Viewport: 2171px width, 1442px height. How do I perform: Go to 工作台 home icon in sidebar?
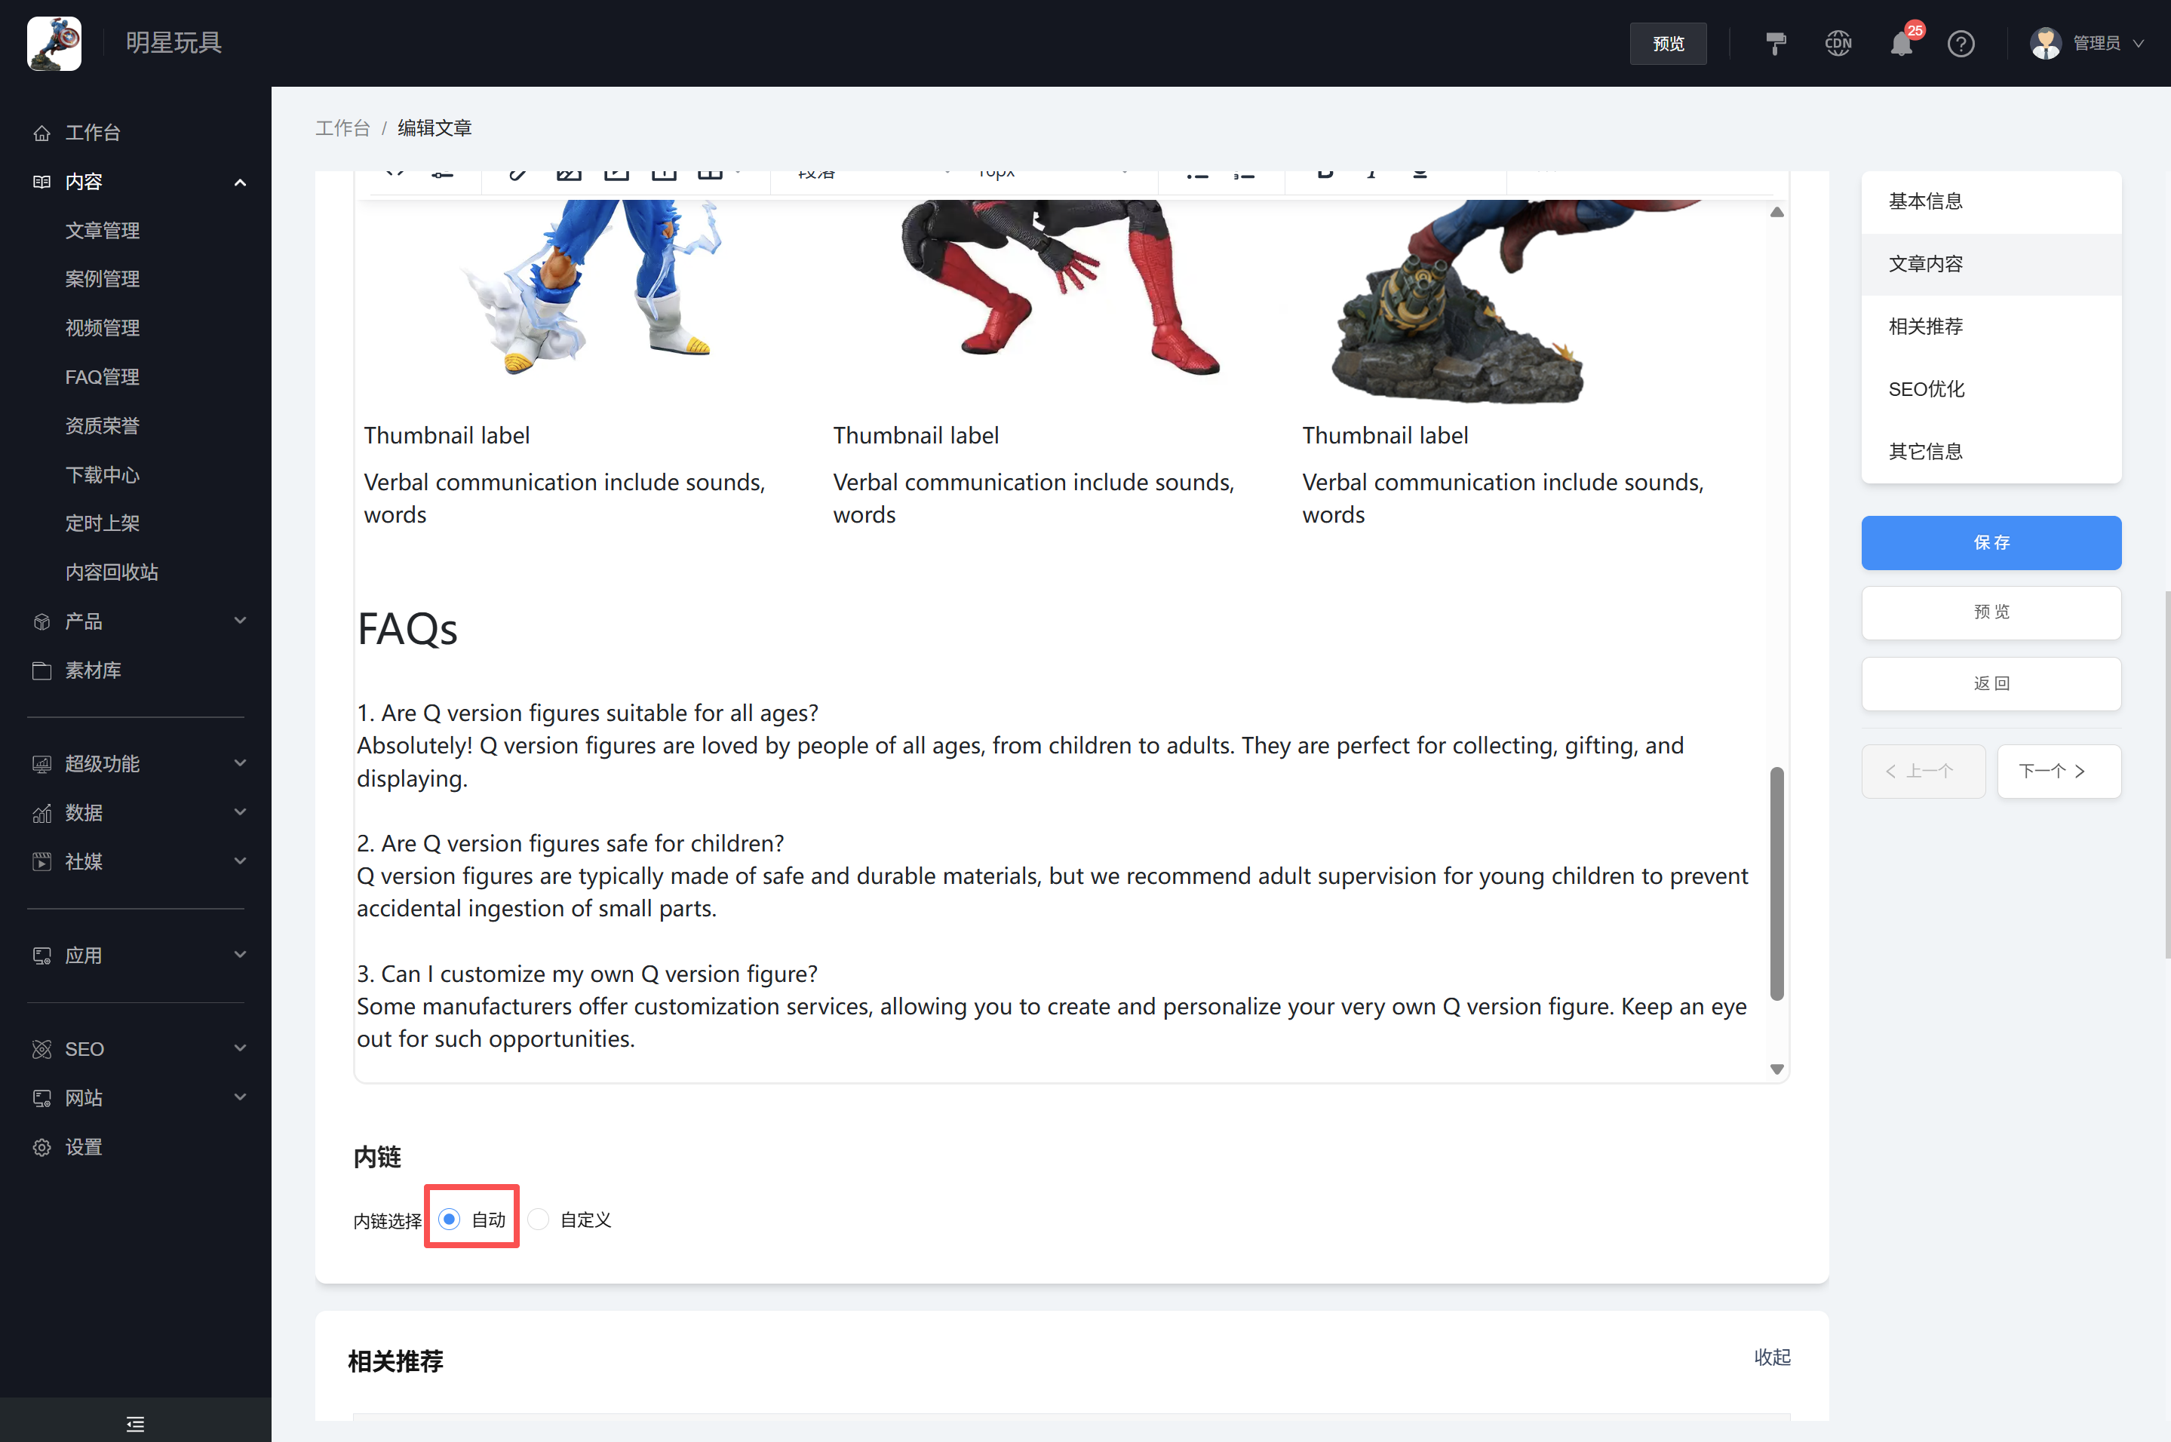pyautogui.click(x=42, y=133)
